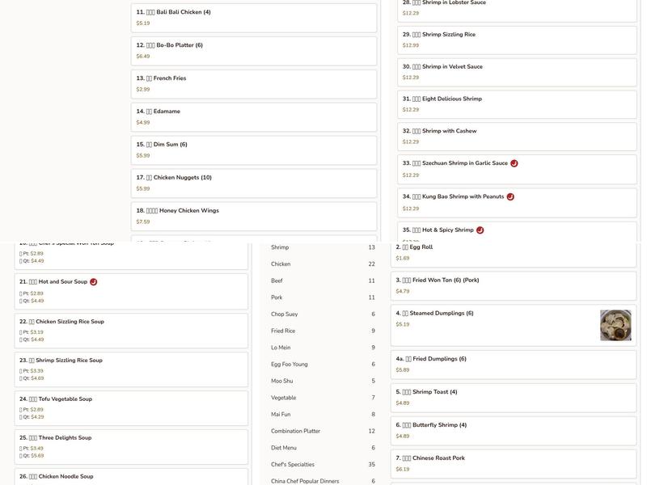647x485 pixels.
Task: Open the Edamame appetizer item
Action: (253, 117)
